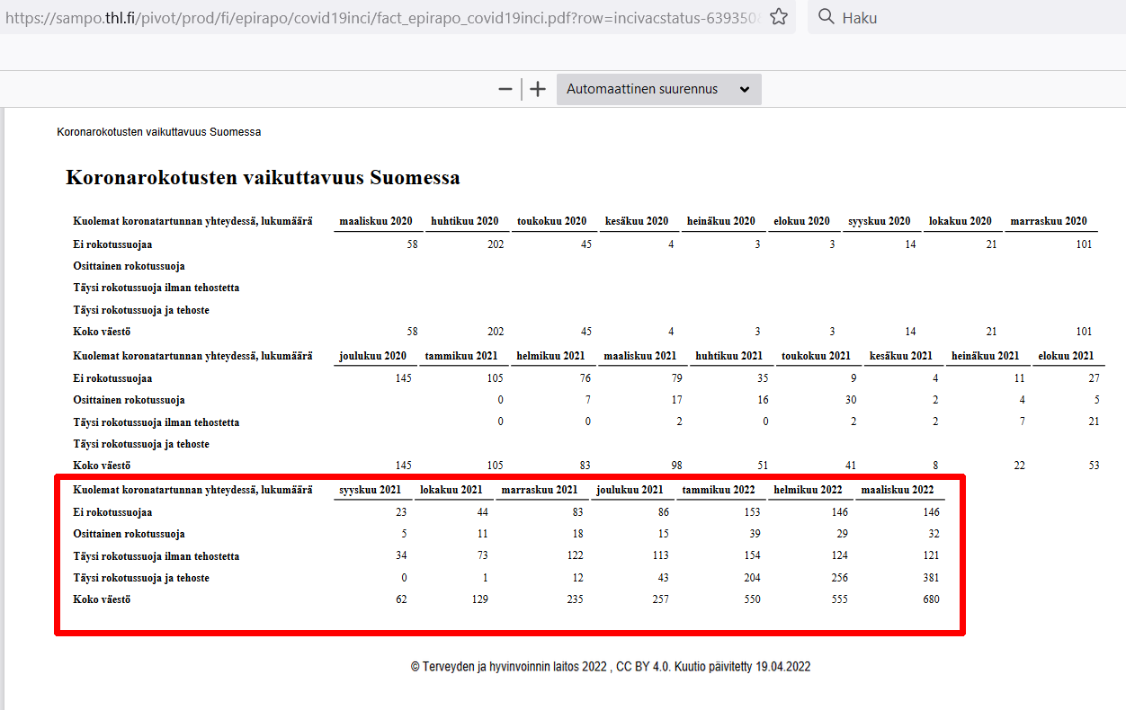1126x710 pixels.
Task: Click the value 381 in the table
Action: (930, 578)
